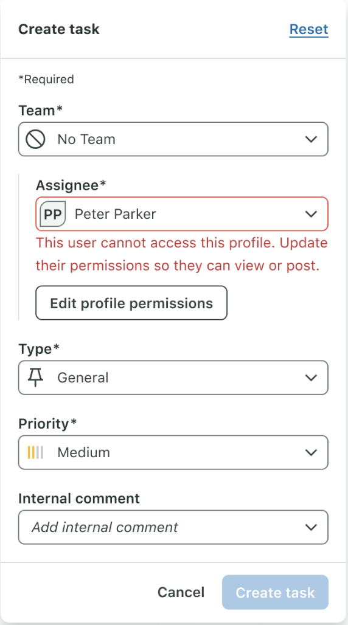The height and width of the screenshot is (625, 348).
Task: Choose the Medium priority field
Action: (173, 452)
